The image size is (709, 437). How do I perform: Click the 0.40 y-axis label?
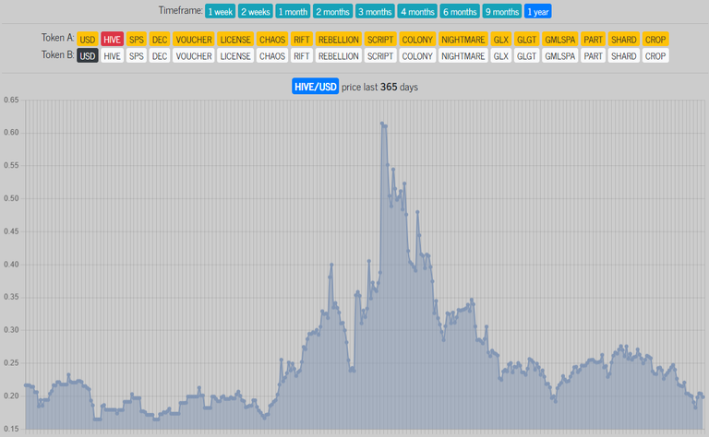point(11,264)
